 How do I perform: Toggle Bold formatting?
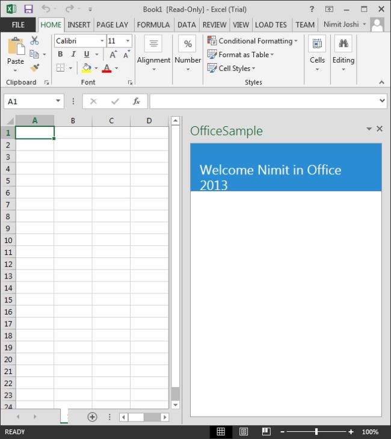pyautogui.click(x=60, y=54)
